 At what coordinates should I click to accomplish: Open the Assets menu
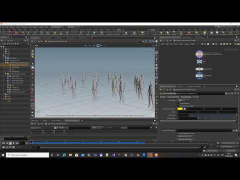click(x=18, y=27)
